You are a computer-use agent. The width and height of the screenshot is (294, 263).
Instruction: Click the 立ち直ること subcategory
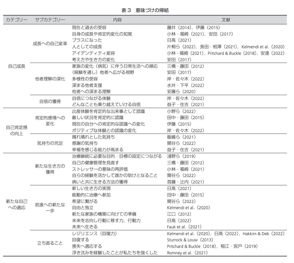click(50, 243)
